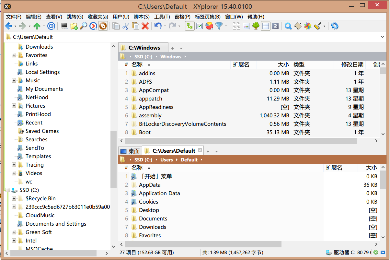This screenshot has width=390, height=260.
Task: Add new tab beside C:\Windows tab
Action: (173, 48)
